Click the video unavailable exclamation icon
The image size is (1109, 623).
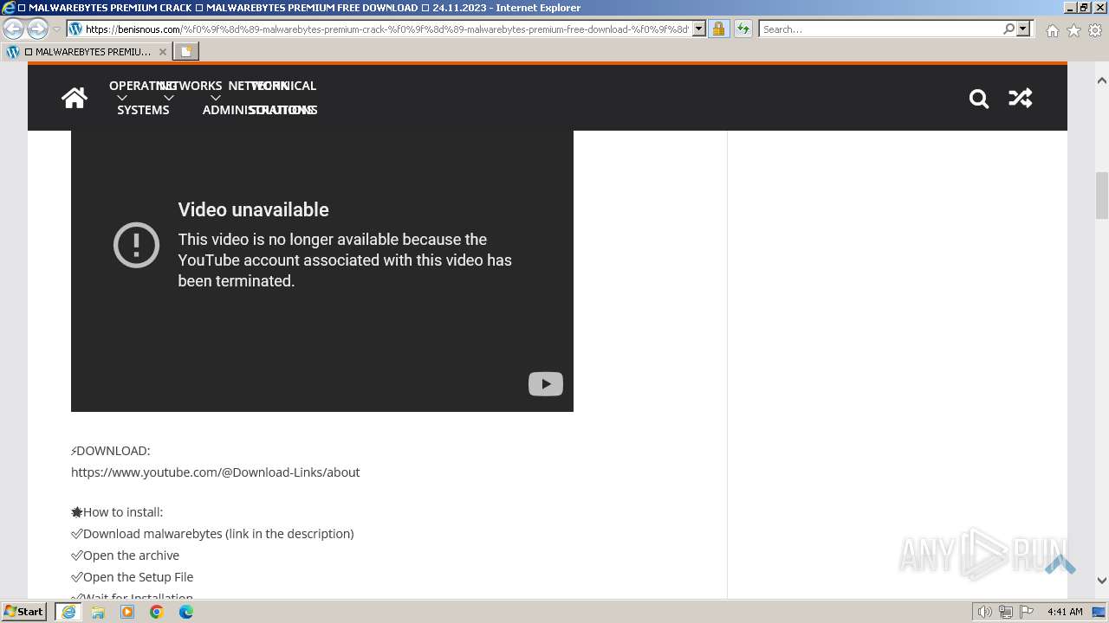(136, 245)
